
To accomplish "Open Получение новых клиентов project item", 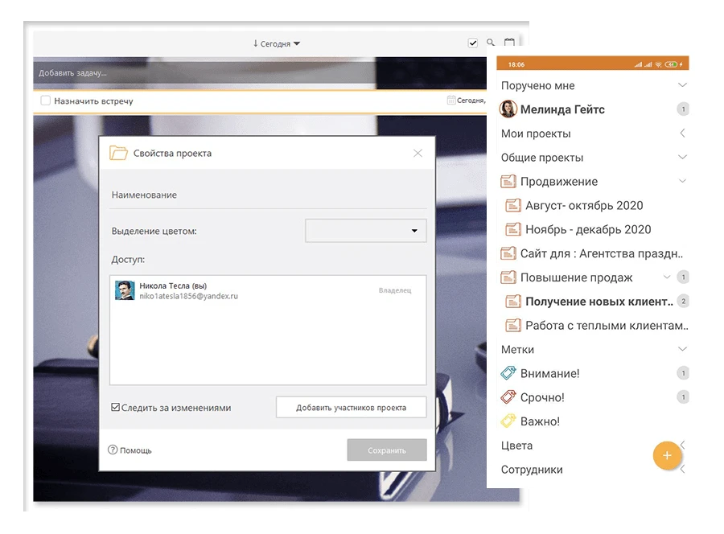I will [x=598, y=302].
